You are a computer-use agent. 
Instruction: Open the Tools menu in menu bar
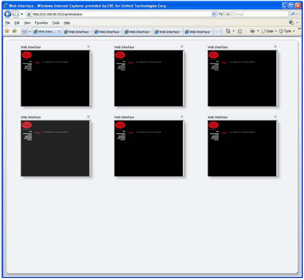56,23
